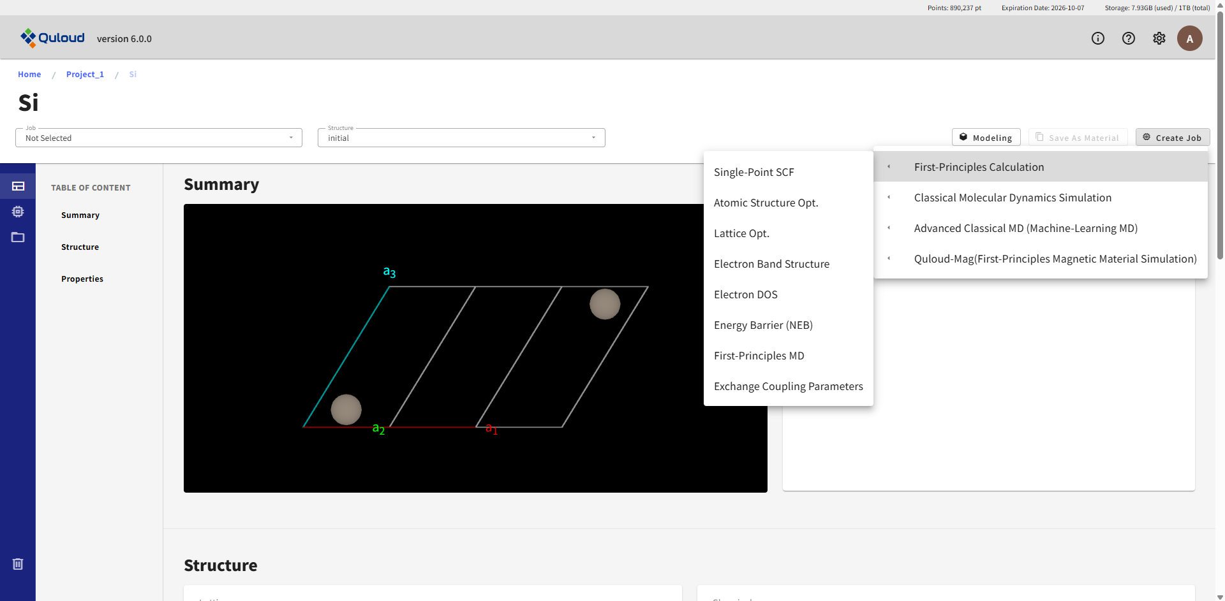Select Energy Barrier (NEB) option
The height and width of the screenshot is (601, 1225).
click(763, 325)
